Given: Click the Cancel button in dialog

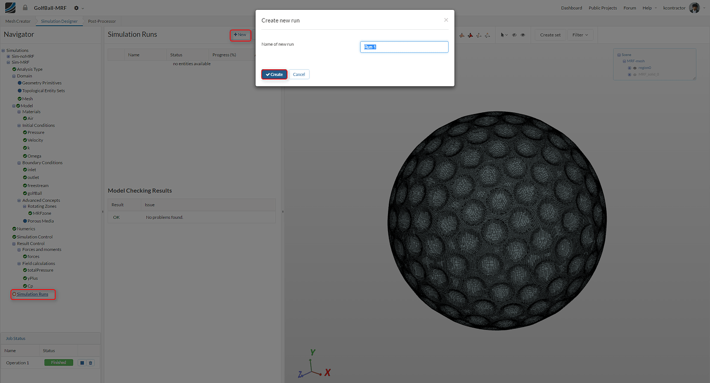Looking at the screenshot, I should pyautogui.click(x=299, y=74).
